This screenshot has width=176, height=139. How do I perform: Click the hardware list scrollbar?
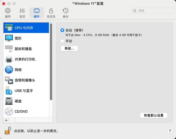point(51,62)
